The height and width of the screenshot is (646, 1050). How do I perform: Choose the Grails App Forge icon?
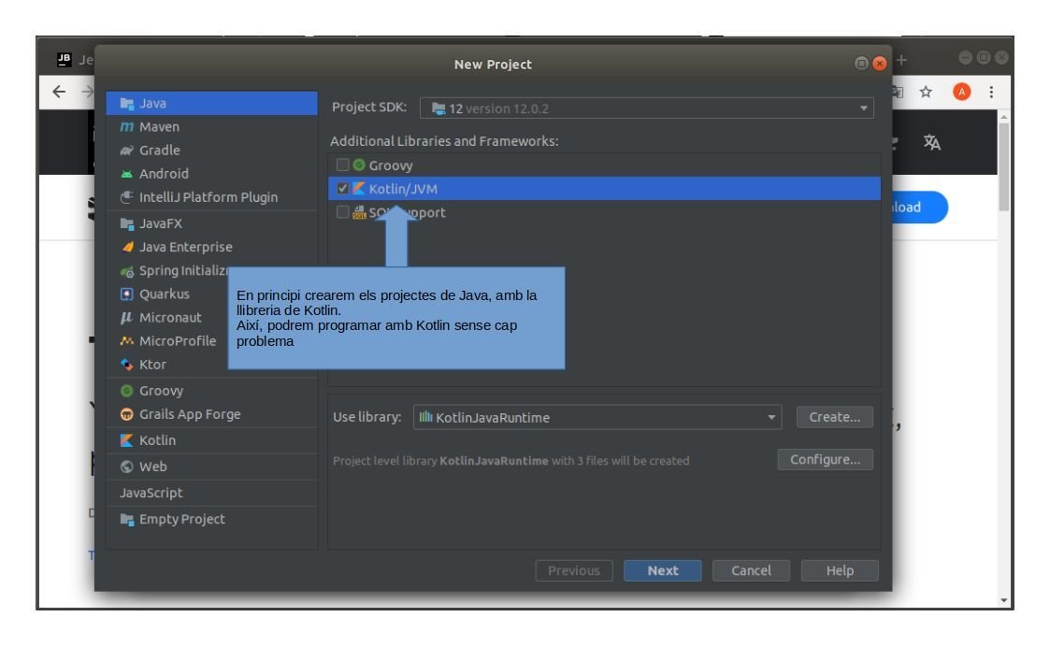point(126,414)
